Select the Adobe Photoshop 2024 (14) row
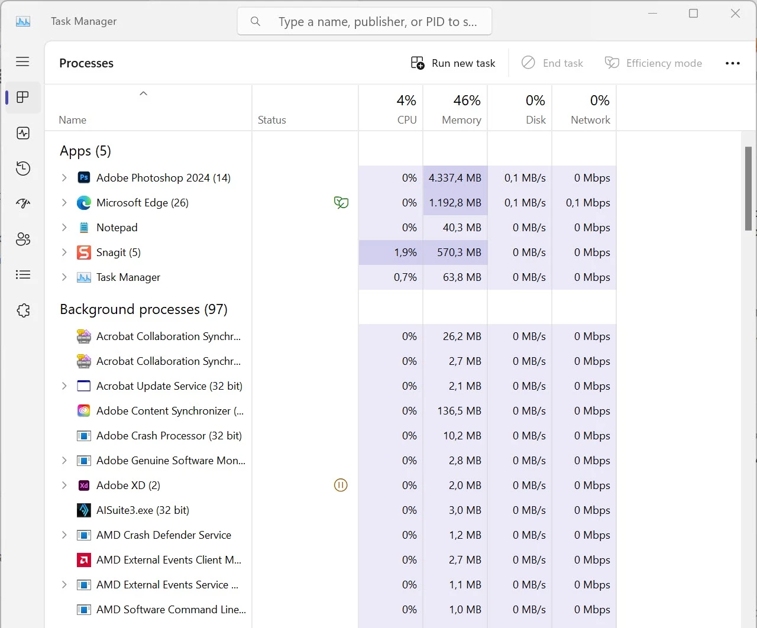The width and height of the screenshot is (757, 628). click(x=331, y=177)
